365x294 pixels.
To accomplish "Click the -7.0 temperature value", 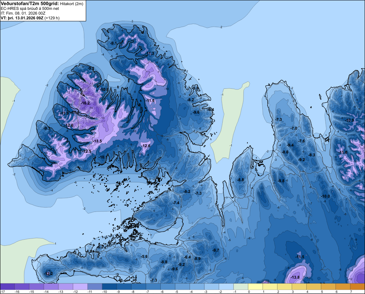I will coord(294,128).
